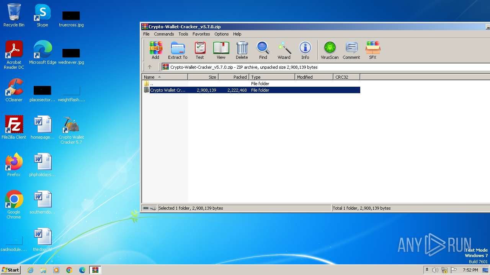The width and height of the screenshot is (490, 275).
Task: Open the File menu in WinRAR
Action: tap(146, 34)
